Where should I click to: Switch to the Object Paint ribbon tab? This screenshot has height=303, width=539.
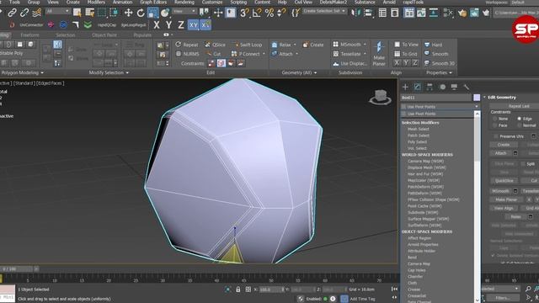tap(104, 35)
